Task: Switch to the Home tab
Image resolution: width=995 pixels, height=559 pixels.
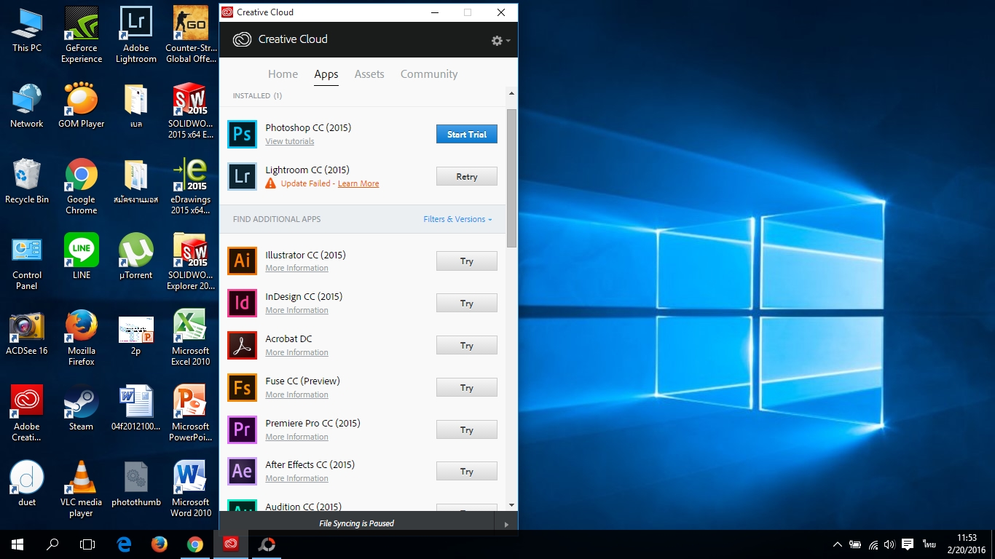Action: (283, 74)
